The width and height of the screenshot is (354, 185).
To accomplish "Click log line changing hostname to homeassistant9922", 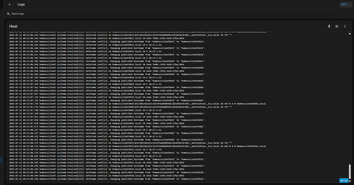I will tap(107, 159).
